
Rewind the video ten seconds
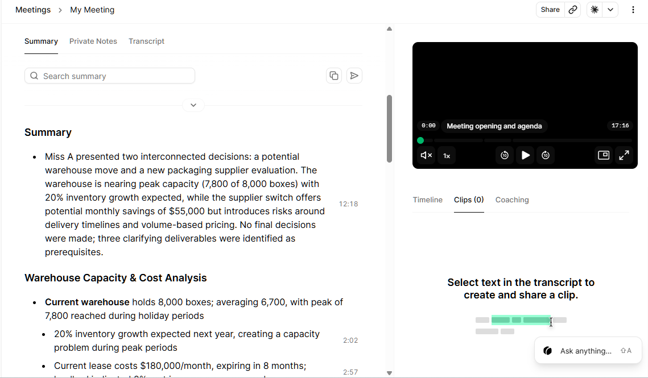(x=505, y=155)
